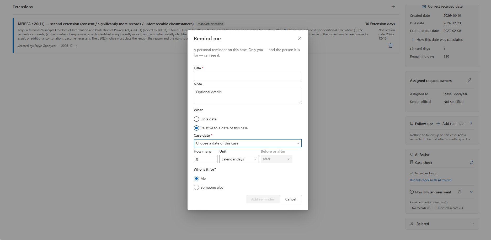Click the Extended due date 2027-02-08 value

452,31
